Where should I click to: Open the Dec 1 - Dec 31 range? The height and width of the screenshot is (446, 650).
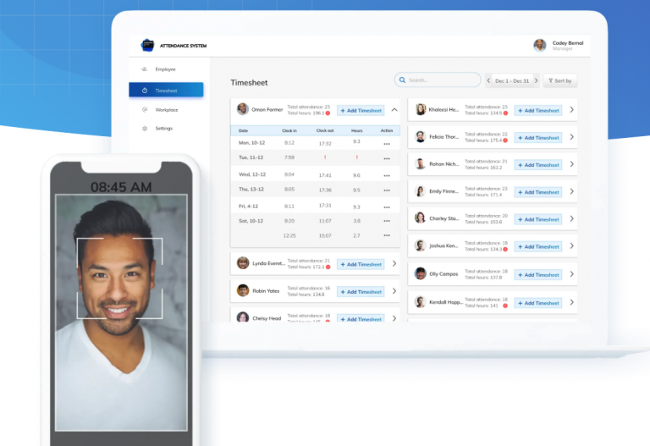click(512, 81)
